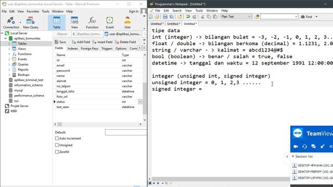Open Search menu in Programmer's Notepad
This screenshot has height=187, width=333.
(x=177, y=10)
